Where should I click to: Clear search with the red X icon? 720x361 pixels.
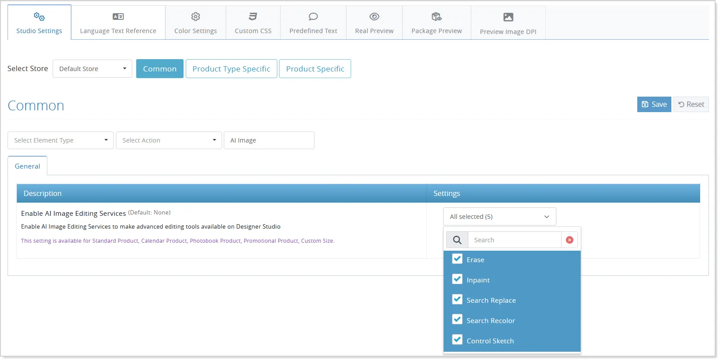click(x=570, y=240)
